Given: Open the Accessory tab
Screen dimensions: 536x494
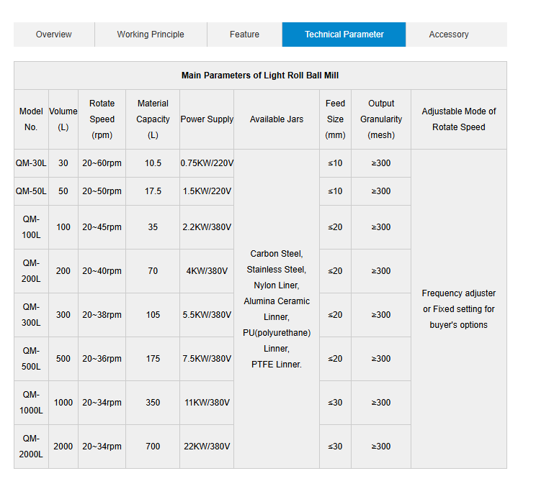Looking at the screenshot, I should (x=449, y=35).
